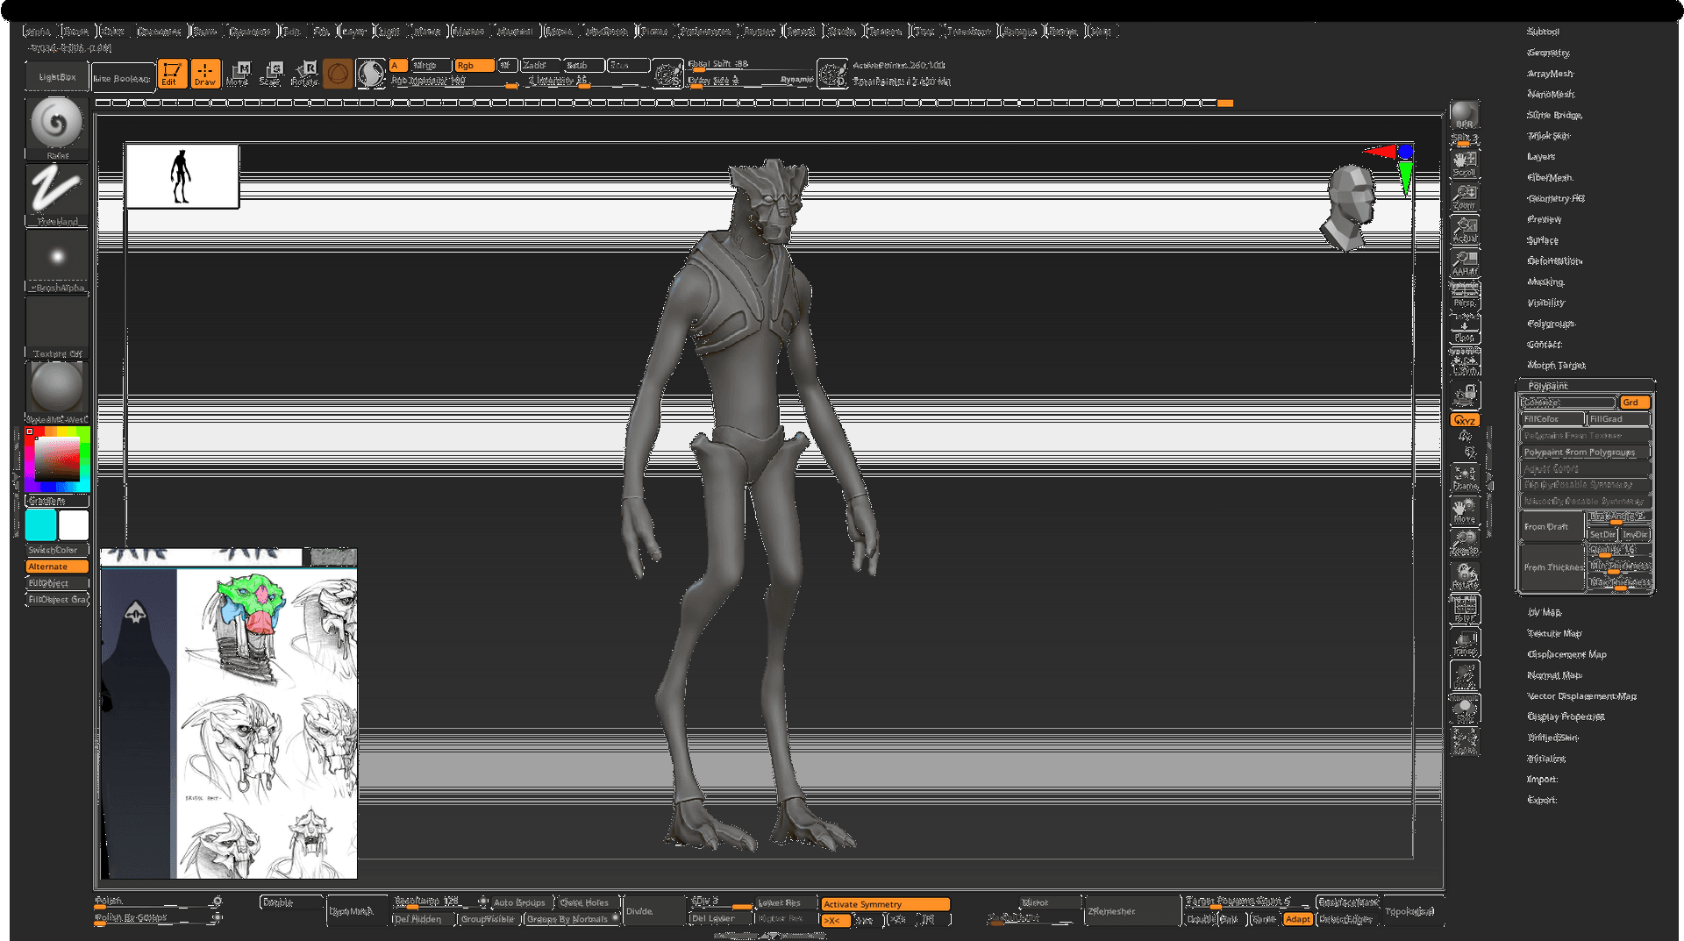Click the Auto Groups button

point(519,902)
